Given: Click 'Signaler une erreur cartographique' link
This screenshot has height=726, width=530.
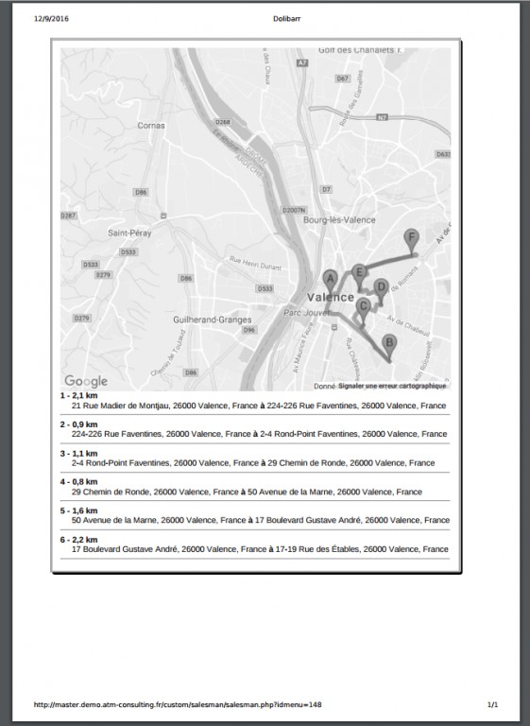Looking at the screenshot, I should click(392, 386).
